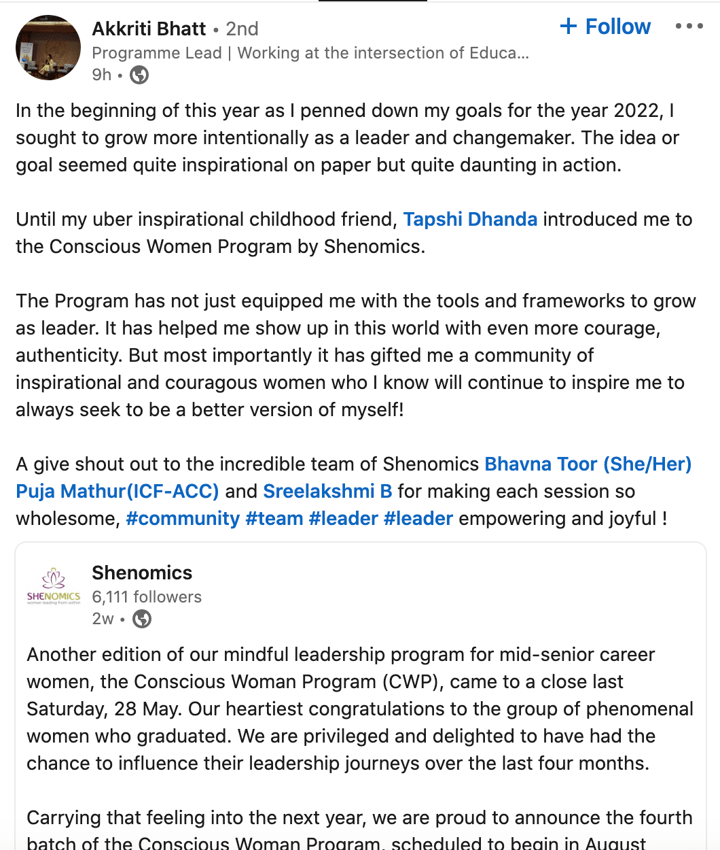The height and width of the screenshot is (850, 720).
Task: Visit Puja Mathur(ICF-ACC) profile mention
Action: 118,491
